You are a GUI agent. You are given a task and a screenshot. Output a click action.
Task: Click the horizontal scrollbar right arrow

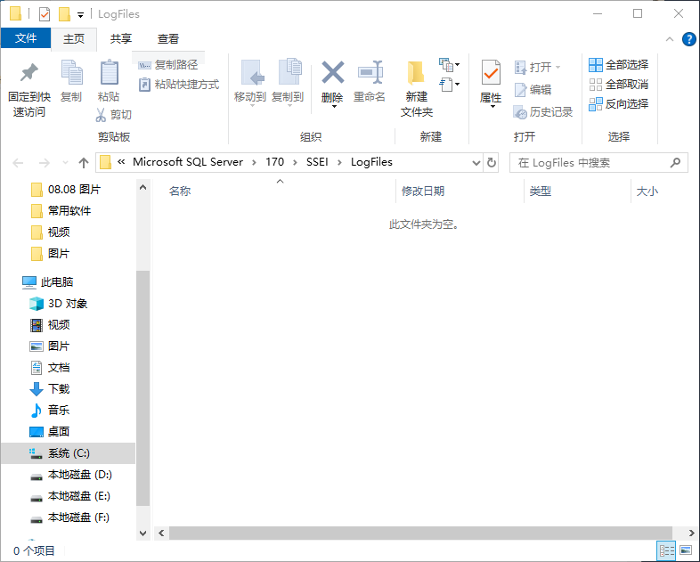coord(691,533)
